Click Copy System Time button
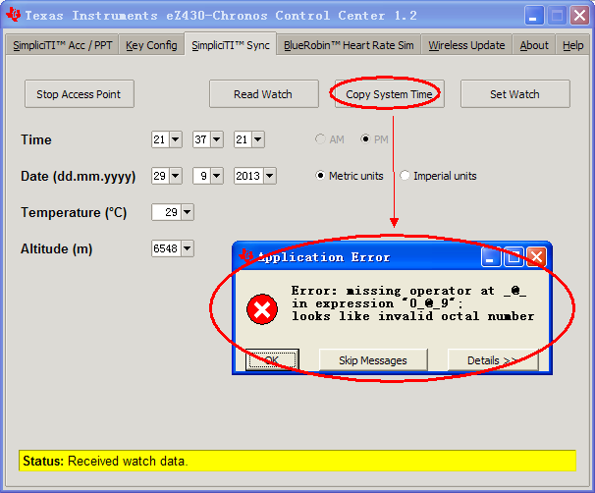The image size is (595, 493). [390, 93]
